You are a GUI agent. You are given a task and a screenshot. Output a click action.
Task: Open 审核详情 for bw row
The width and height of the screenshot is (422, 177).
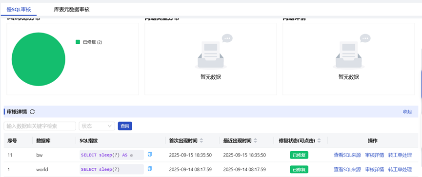(374, 155)
